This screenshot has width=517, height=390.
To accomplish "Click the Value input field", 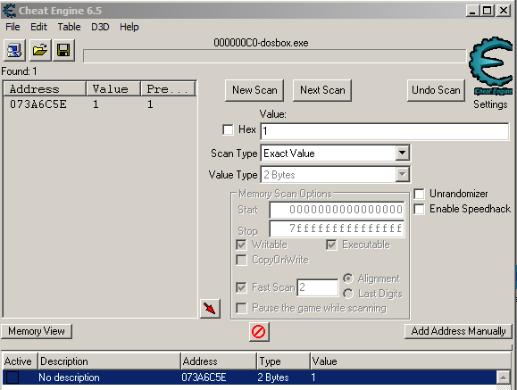I will click(x=385, y=131).
